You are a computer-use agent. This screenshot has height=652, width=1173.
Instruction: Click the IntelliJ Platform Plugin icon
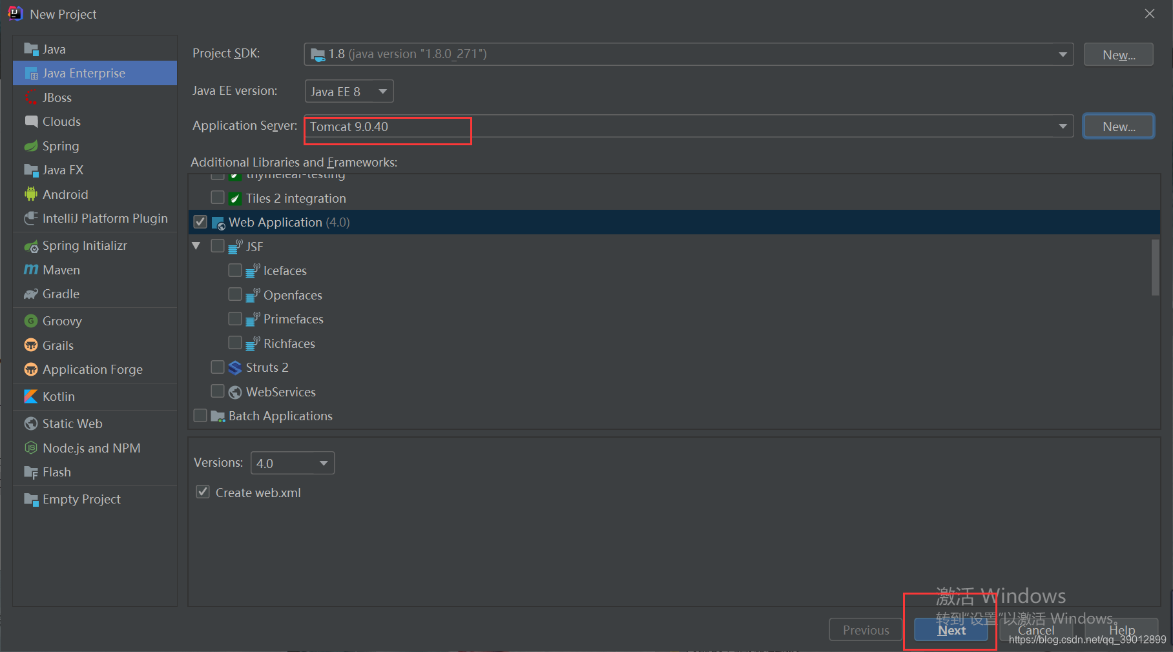(31, 218)
